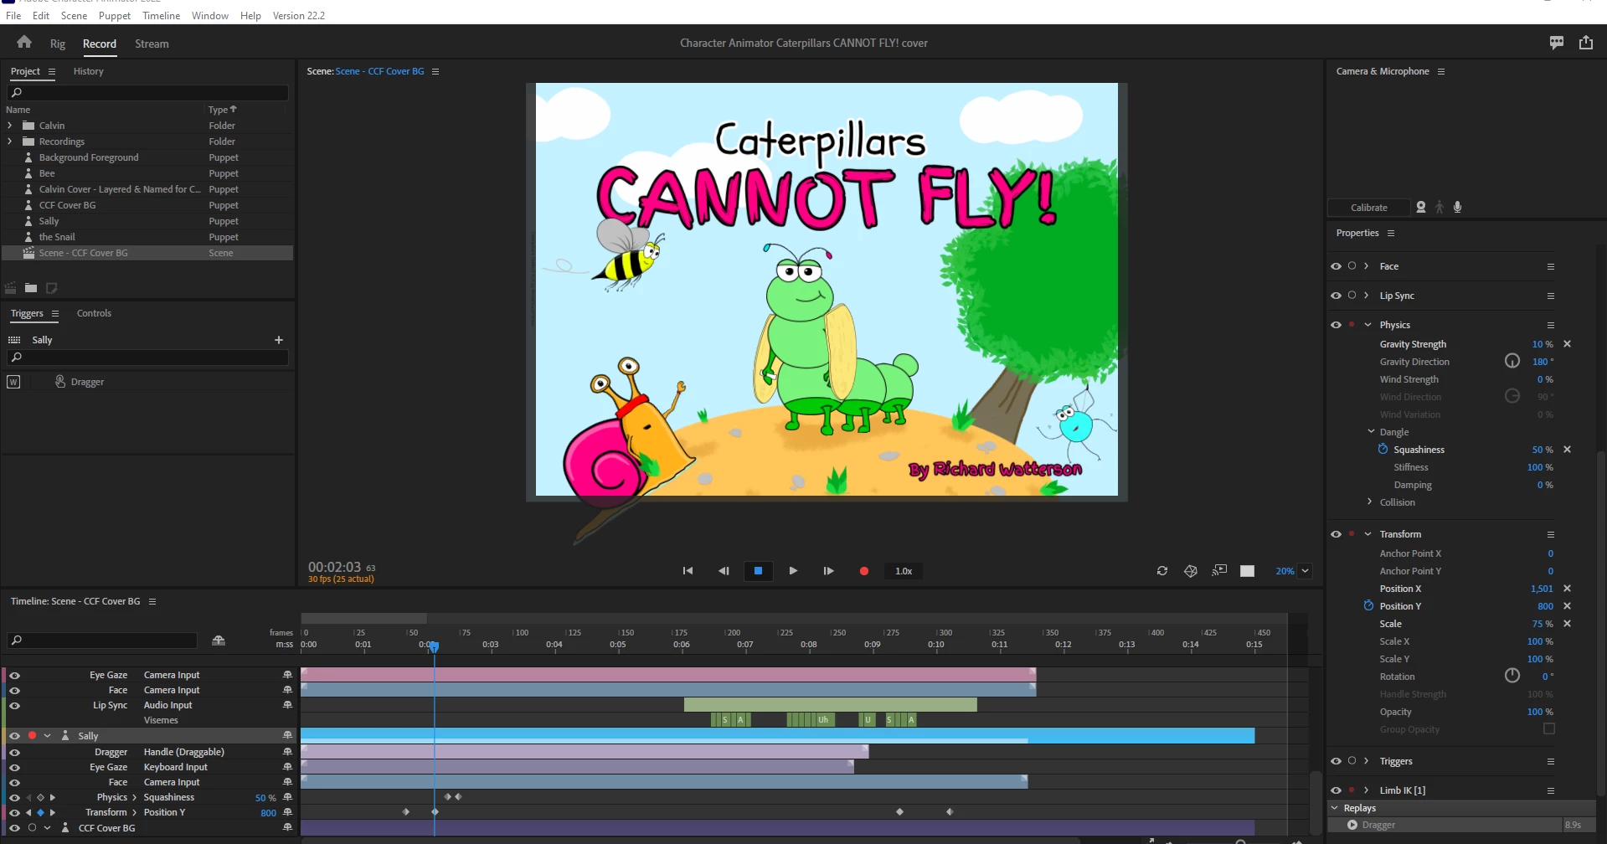Viewport: 1607px width, 844px height.
Task: Expand Collision group
Action: coord(1370,502)
